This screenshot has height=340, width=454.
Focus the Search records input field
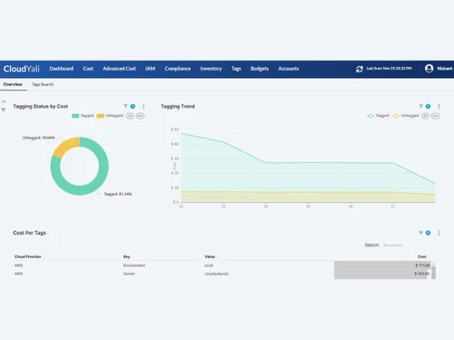[409, 245]
